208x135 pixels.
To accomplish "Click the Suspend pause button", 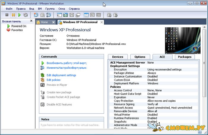I will tap(13, 15).
